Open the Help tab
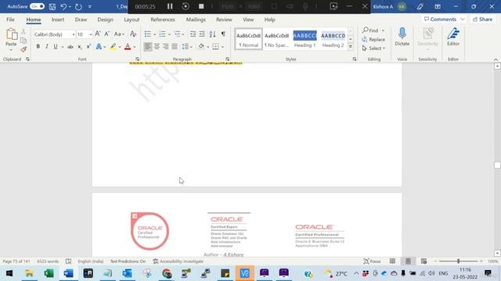Screen dimensions: 501x281 click(x=269, y=20)
